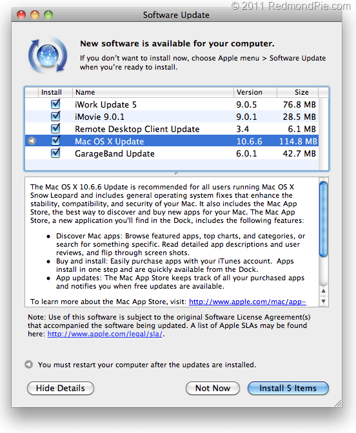Click the Mac OS X Update name
356x433 pixels.
click(x=110, y=141)
